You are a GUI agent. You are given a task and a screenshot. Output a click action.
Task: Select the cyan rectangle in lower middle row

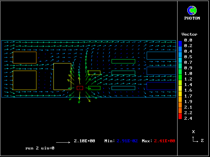pos(123,88)
